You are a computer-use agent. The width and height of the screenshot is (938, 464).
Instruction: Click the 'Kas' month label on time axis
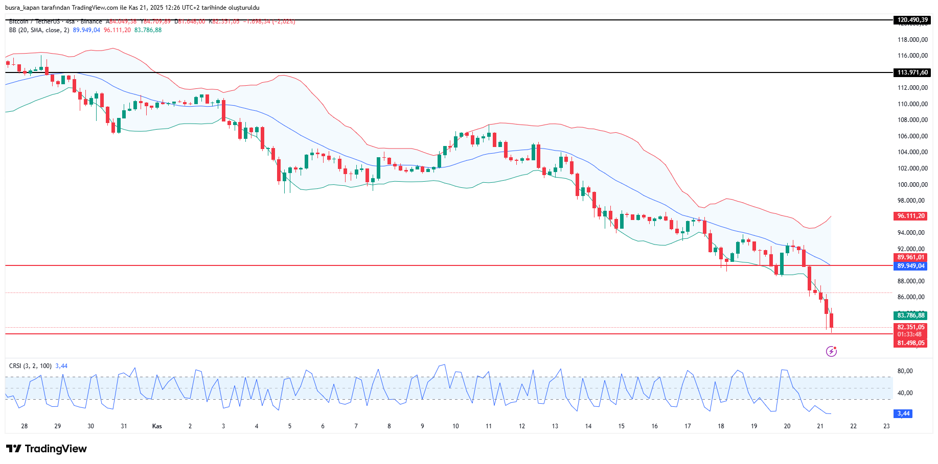tap(157, 426)
